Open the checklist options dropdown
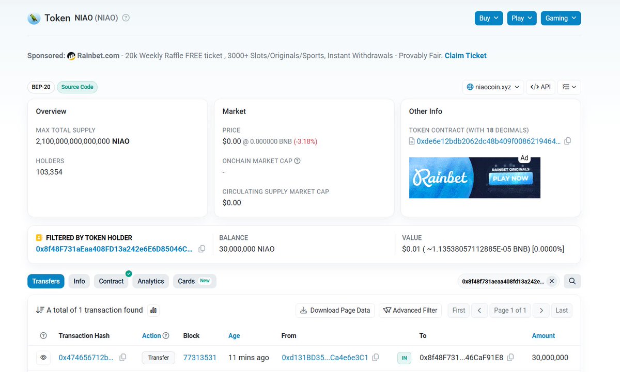Image resolution: width=620 pixels, height=372 pixels. point(569,87)
